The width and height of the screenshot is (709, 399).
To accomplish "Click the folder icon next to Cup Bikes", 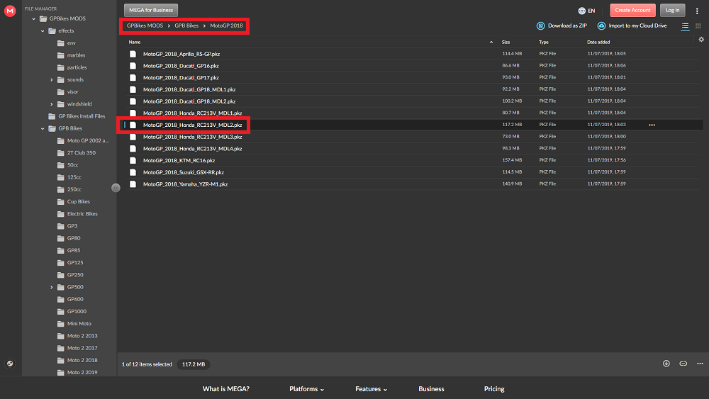I will tap(61, 201).
